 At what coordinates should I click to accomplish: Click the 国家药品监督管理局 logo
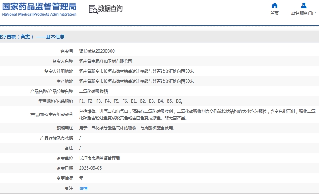pos(39,7)
